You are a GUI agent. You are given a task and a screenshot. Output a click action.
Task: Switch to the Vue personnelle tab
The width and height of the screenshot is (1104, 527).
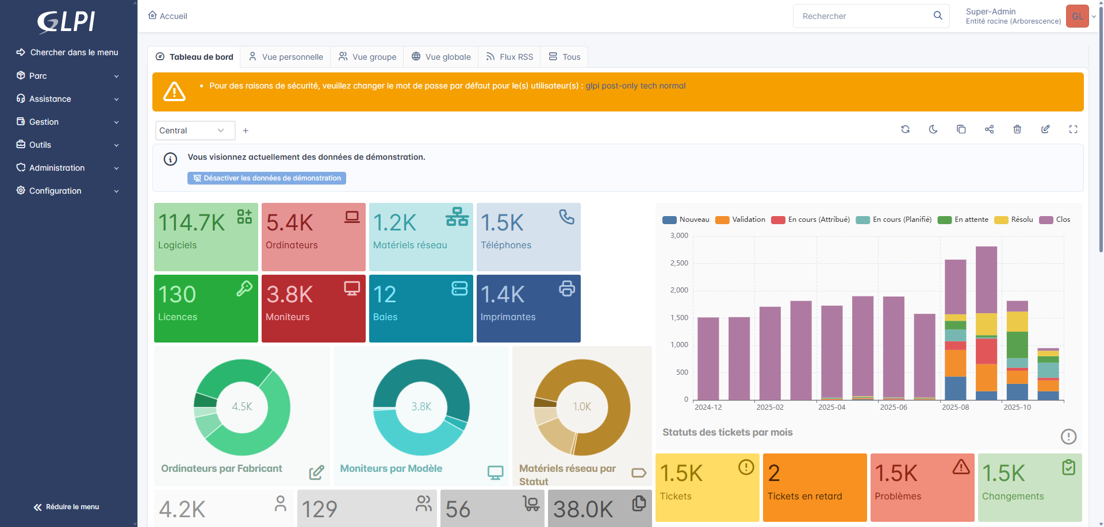(x=286, y=57)
